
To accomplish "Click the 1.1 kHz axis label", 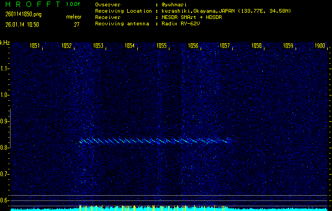I will [x=4, y=69].
